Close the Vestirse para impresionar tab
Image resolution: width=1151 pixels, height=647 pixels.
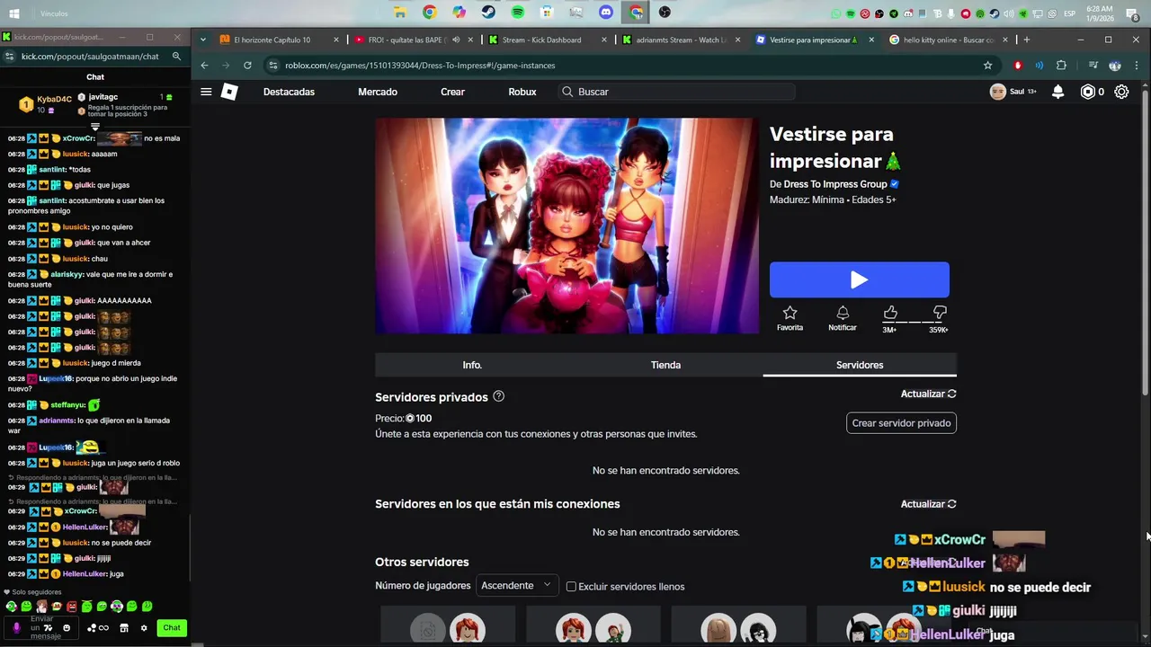coord(871,40)
